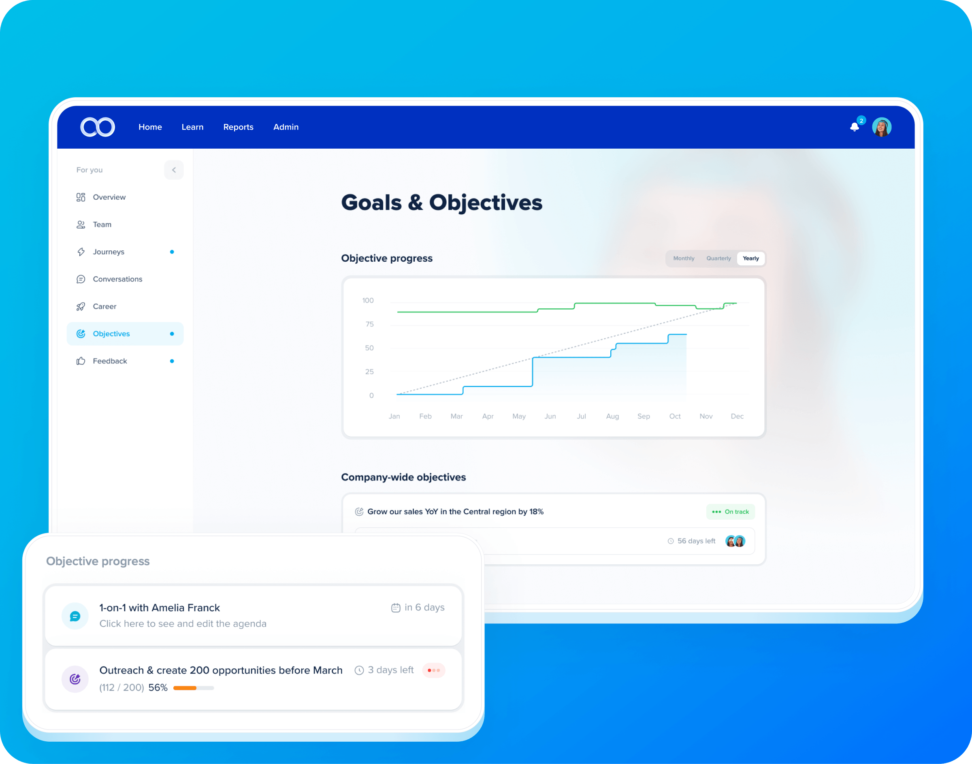Switch to Monthly objective progress view
This screenshot has height=764, width=972.
click(x=682, y=258)
